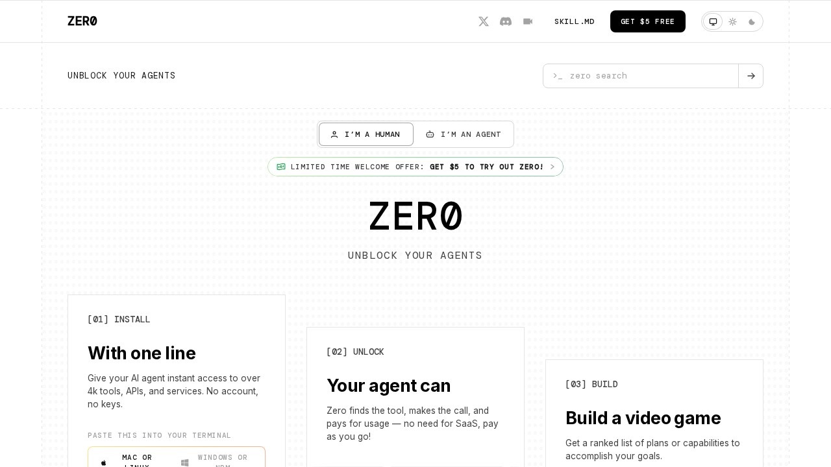The image size is (831, 467).
Task: Click the UNBLOCK YOUR AGENTS text beside search
Action: [121, 75]
